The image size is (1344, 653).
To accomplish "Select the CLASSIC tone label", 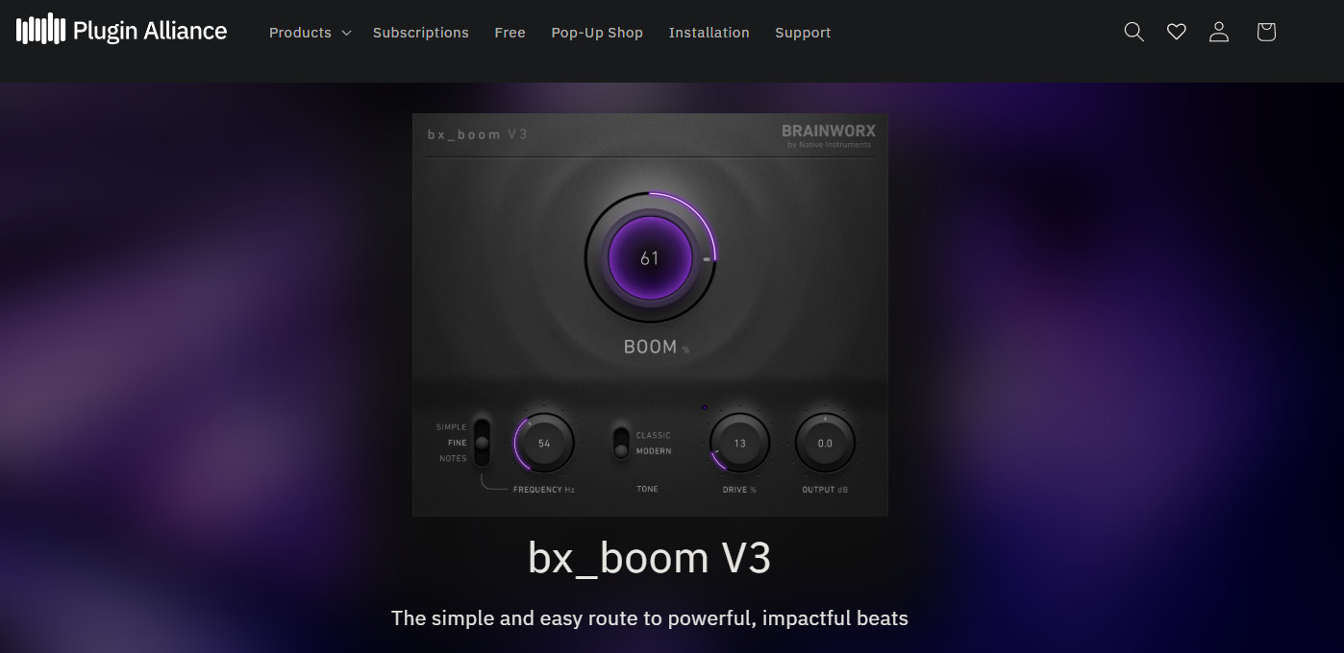I will click(x=654, y=435).
